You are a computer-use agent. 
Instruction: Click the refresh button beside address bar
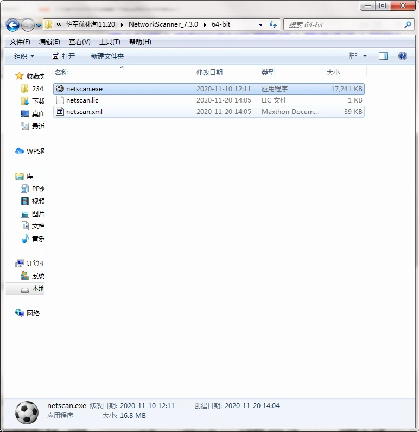point(274,24)
